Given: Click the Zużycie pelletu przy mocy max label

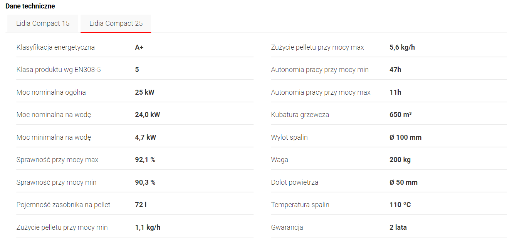Looking at the screenshot, I should coord(317,47).
